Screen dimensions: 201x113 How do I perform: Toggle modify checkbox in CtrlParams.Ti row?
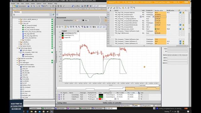[x=180, y=41]
